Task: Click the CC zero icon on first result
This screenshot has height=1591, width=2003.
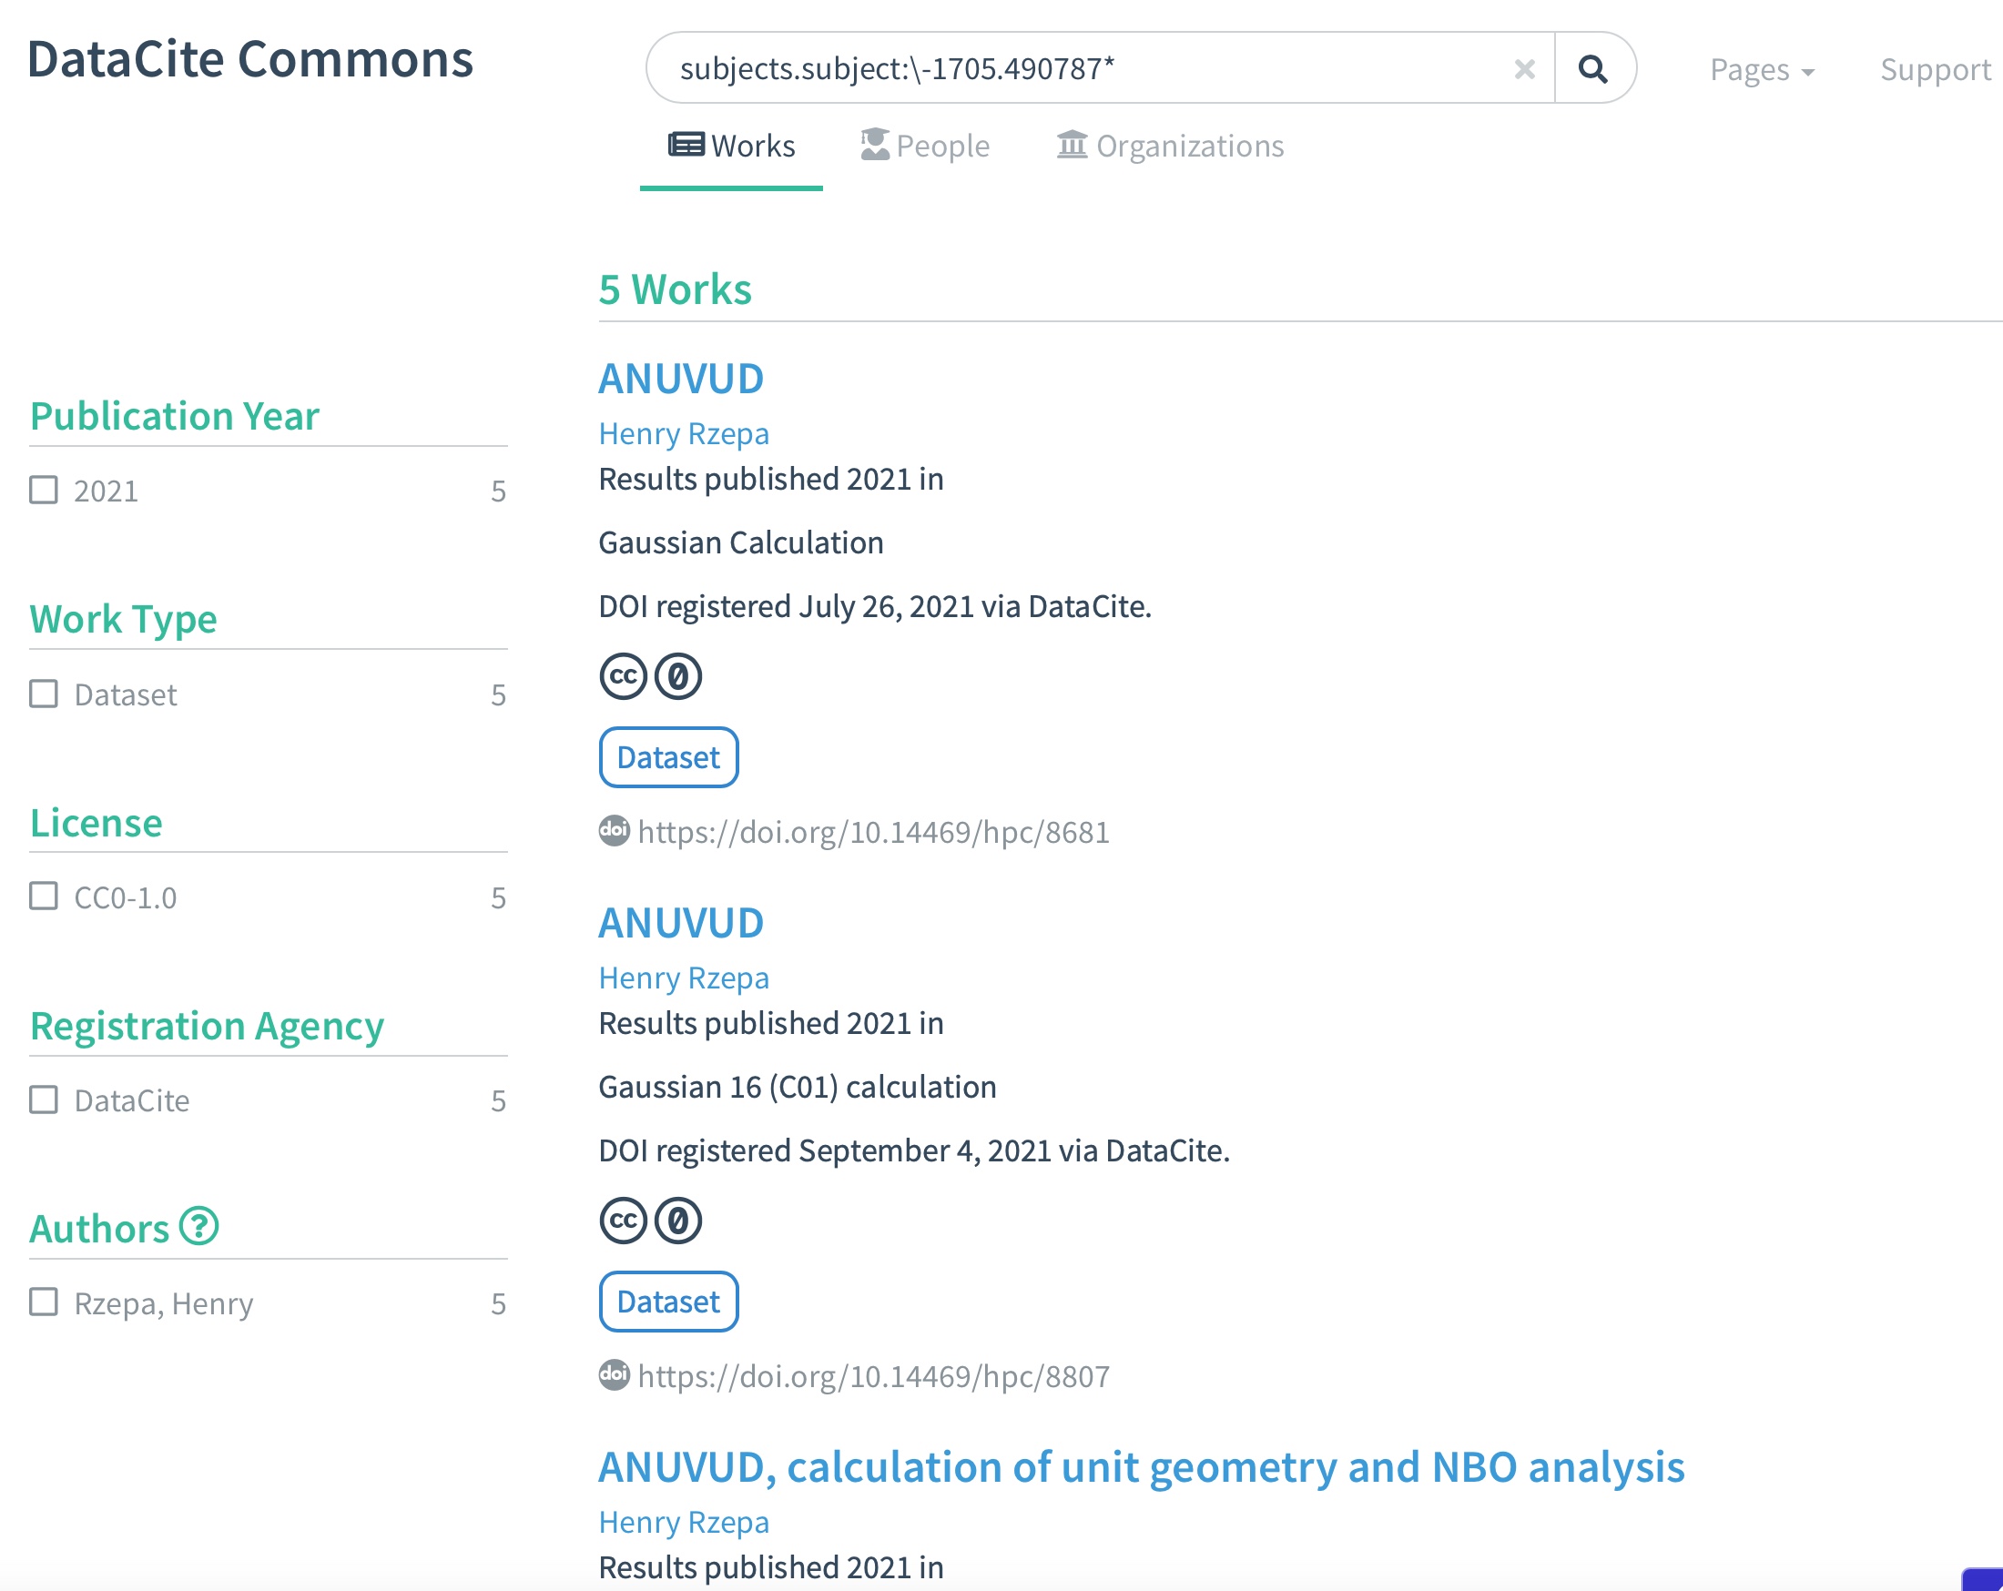Action: tap(678, 676)
